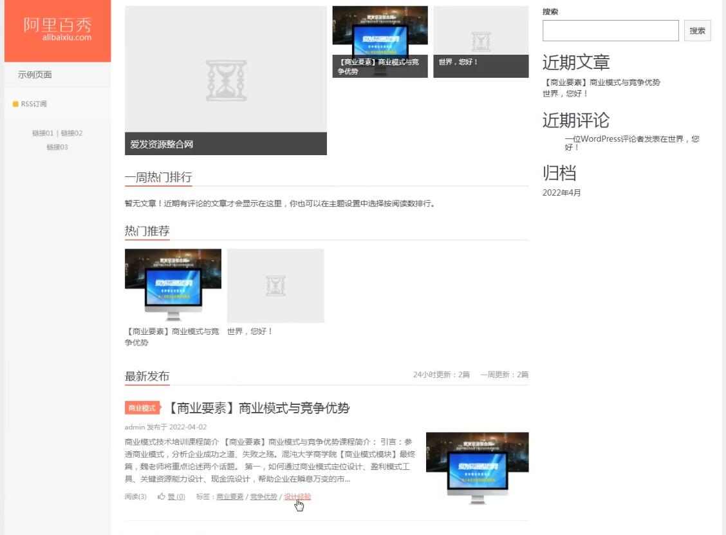Image resolution: width=726 pixels, height=535 pixels.
Task: Open 链接02 in the sidebar
Action: tap(71, 133)
